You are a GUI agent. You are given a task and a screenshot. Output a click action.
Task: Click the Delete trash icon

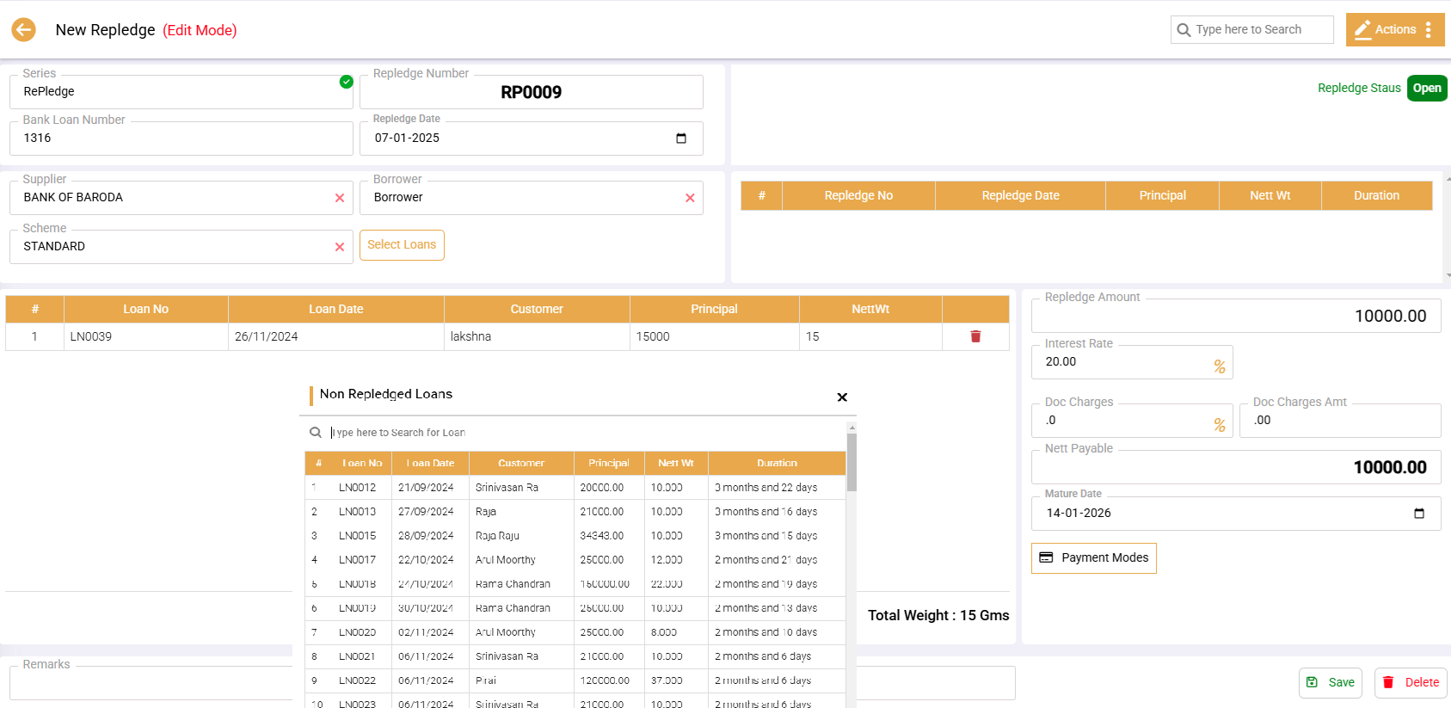[x=1388, y=682]
